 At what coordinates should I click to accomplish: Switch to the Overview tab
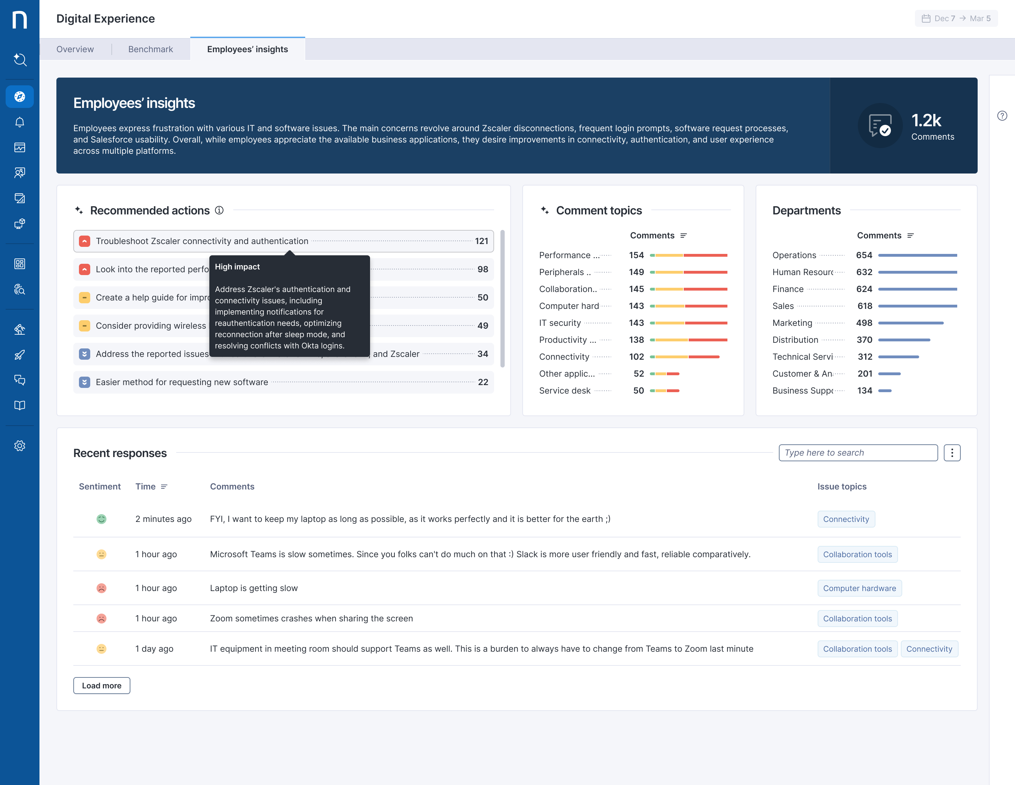pyautogui.click(x=75, y=49)
